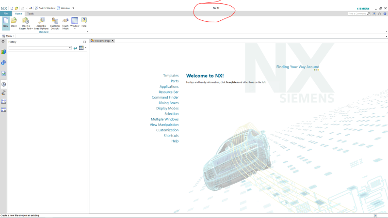Open the Templates link
Viewport: 388px width, 218px height.
pyautogui.click(x=171, y=76)
